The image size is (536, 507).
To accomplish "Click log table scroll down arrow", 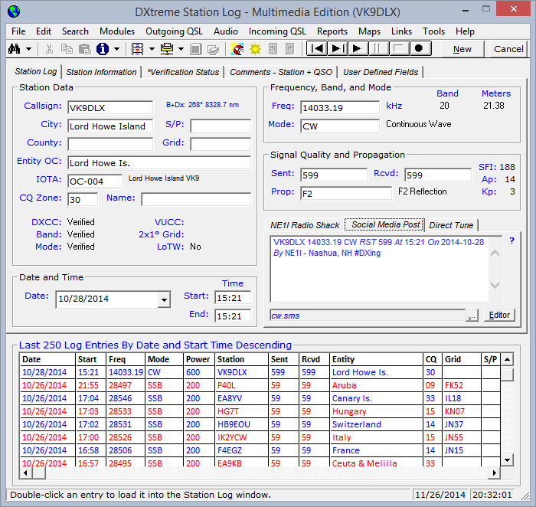I will point(507,460).
